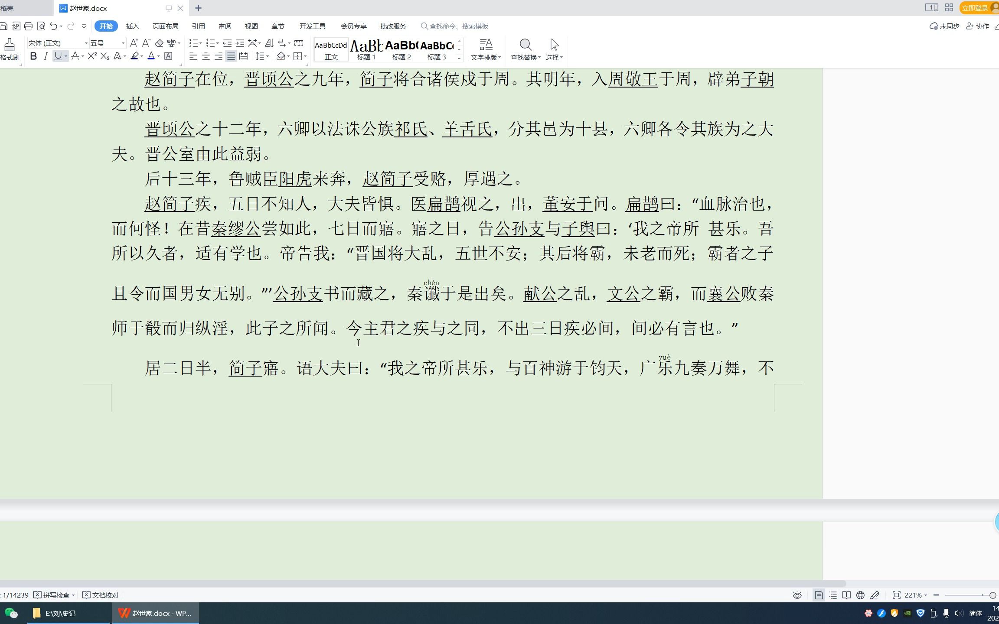Open E:\刘\史记 folder in taskbar
The height and width of the screenshot is (624, 999).
69,613
